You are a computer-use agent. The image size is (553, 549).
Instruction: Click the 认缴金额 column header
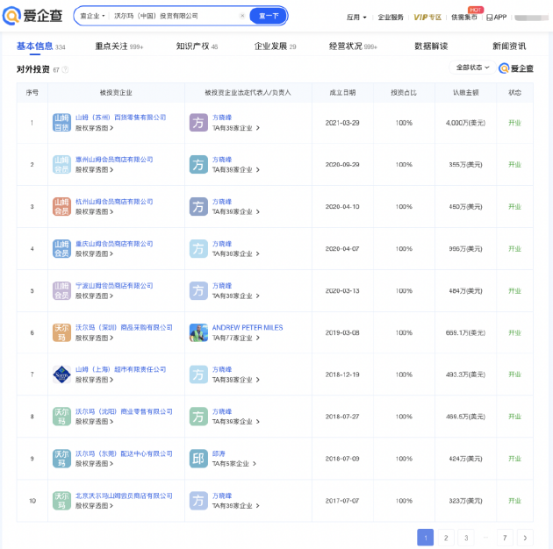point(465,93)
